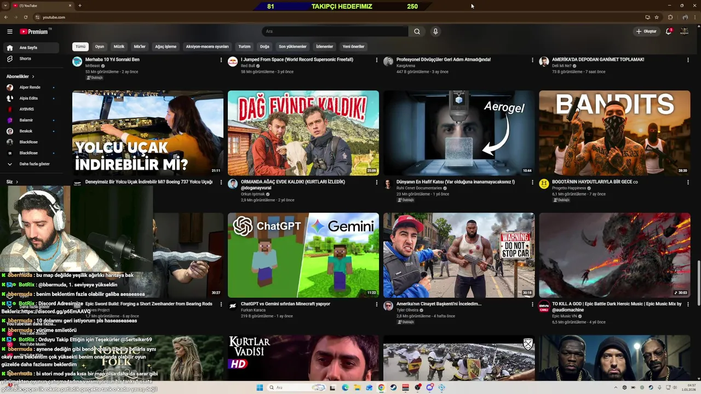The image size is (701, 394).
Task: Reload the page in browser toolbar
Action: [x=25, y=17]
